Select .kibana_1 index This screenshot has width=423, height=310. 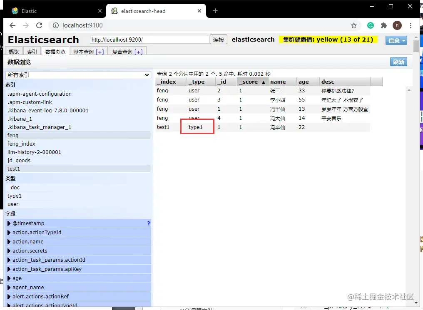(x=78, y=119)
